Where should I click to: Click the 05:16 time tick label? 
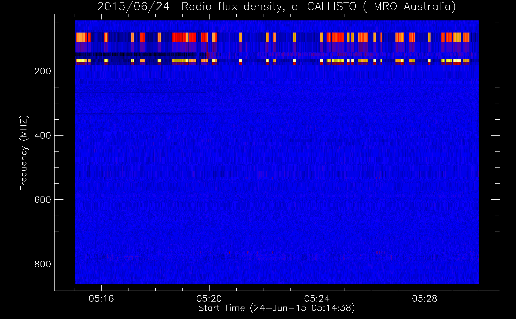101,299
